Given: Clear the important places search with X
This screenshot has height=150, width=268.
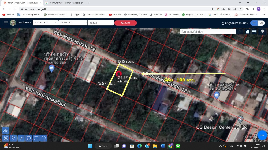Looking at the screenshot, I should [239, 31].
